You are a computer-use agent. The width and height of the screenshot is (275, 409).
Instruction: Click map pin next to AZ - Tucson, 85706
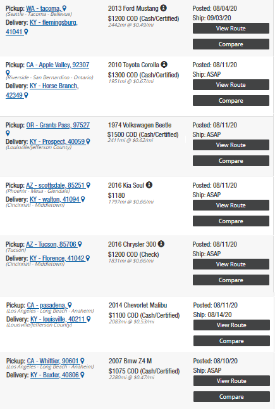point(80,244)
